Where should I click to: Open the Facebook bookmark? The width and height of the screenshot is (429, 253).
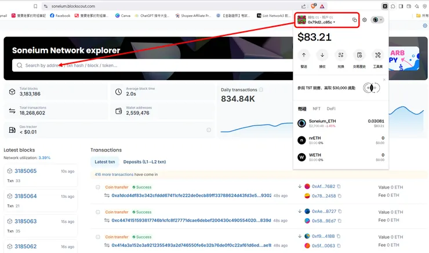pyautogui.click(x=60, y=16)
